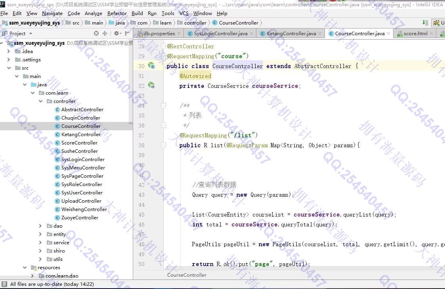The image size is (445, 289).
Task: Expand the dao package
Action: click(x=40, y=226)
